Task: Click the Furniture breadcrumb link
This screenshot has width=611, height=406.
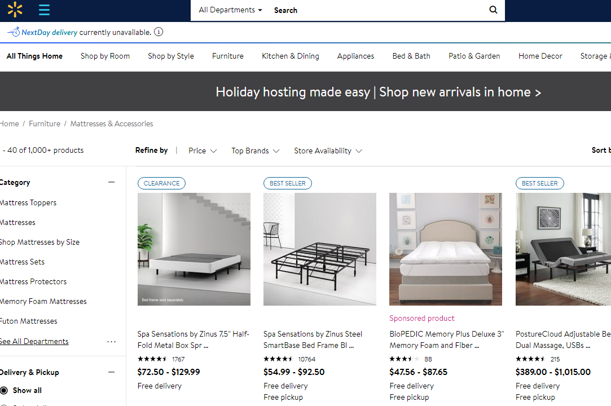Action: point(45,123)
